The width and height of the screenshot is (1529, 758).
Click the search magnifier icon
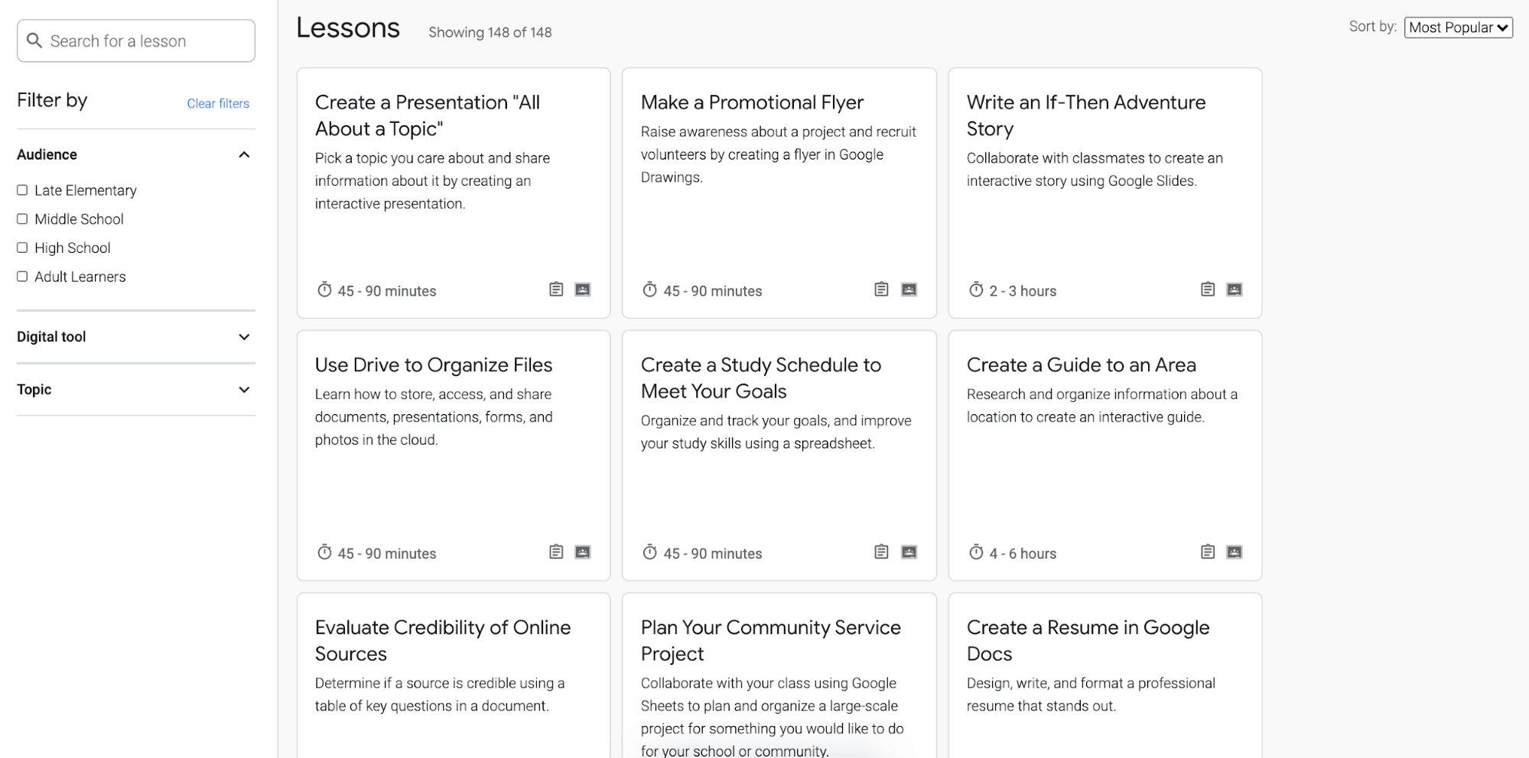34,40
